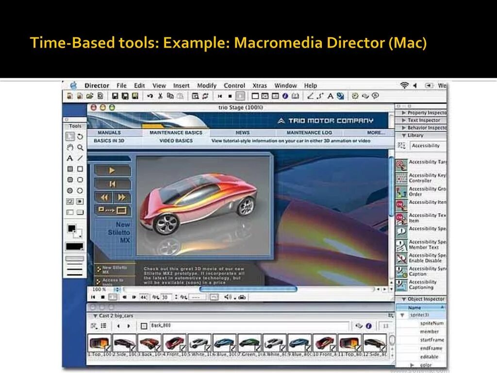The image size is (497, 373).
Task: Click the first Save floppy icon
Action: coord(115,96)
